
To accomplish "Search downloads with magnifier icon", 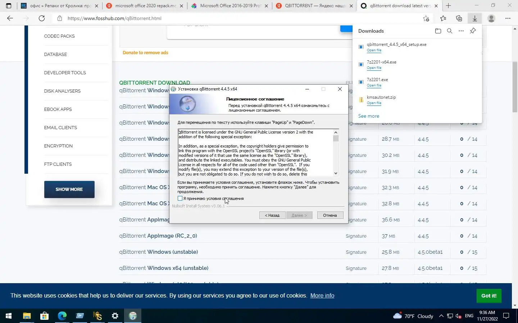I will tap(449, 31).
